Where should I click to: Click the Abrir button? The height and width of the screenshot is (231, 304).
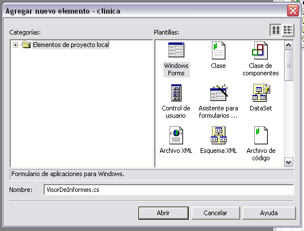coord(163,213)
